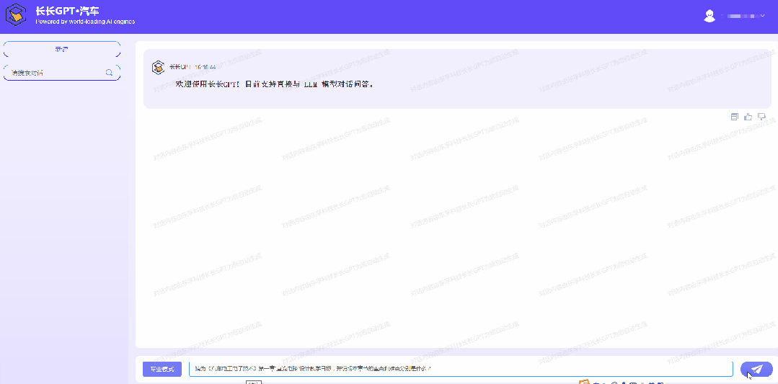Click the message timestamp 16:16:44
Image resolution: width=778 pixels, height=384 pixels.
tap(205, 67)
